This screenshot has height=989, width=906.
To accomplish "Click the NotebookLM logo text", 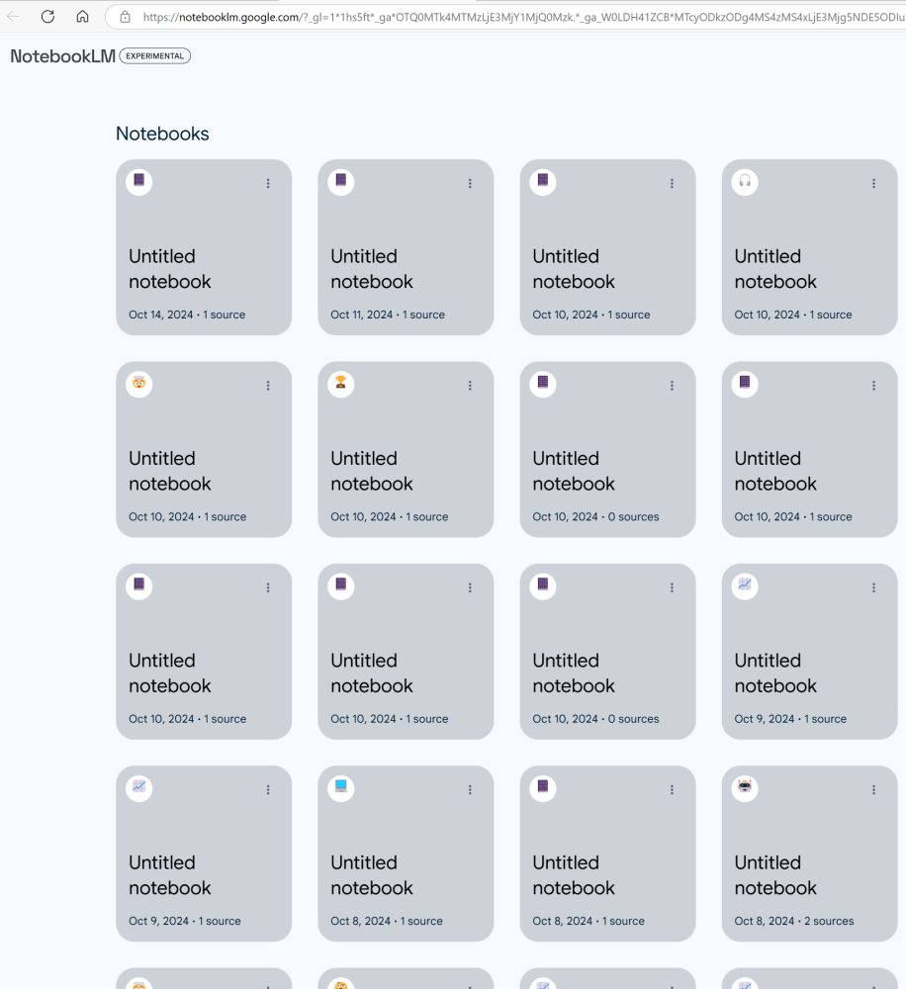I will pos(63,56).
